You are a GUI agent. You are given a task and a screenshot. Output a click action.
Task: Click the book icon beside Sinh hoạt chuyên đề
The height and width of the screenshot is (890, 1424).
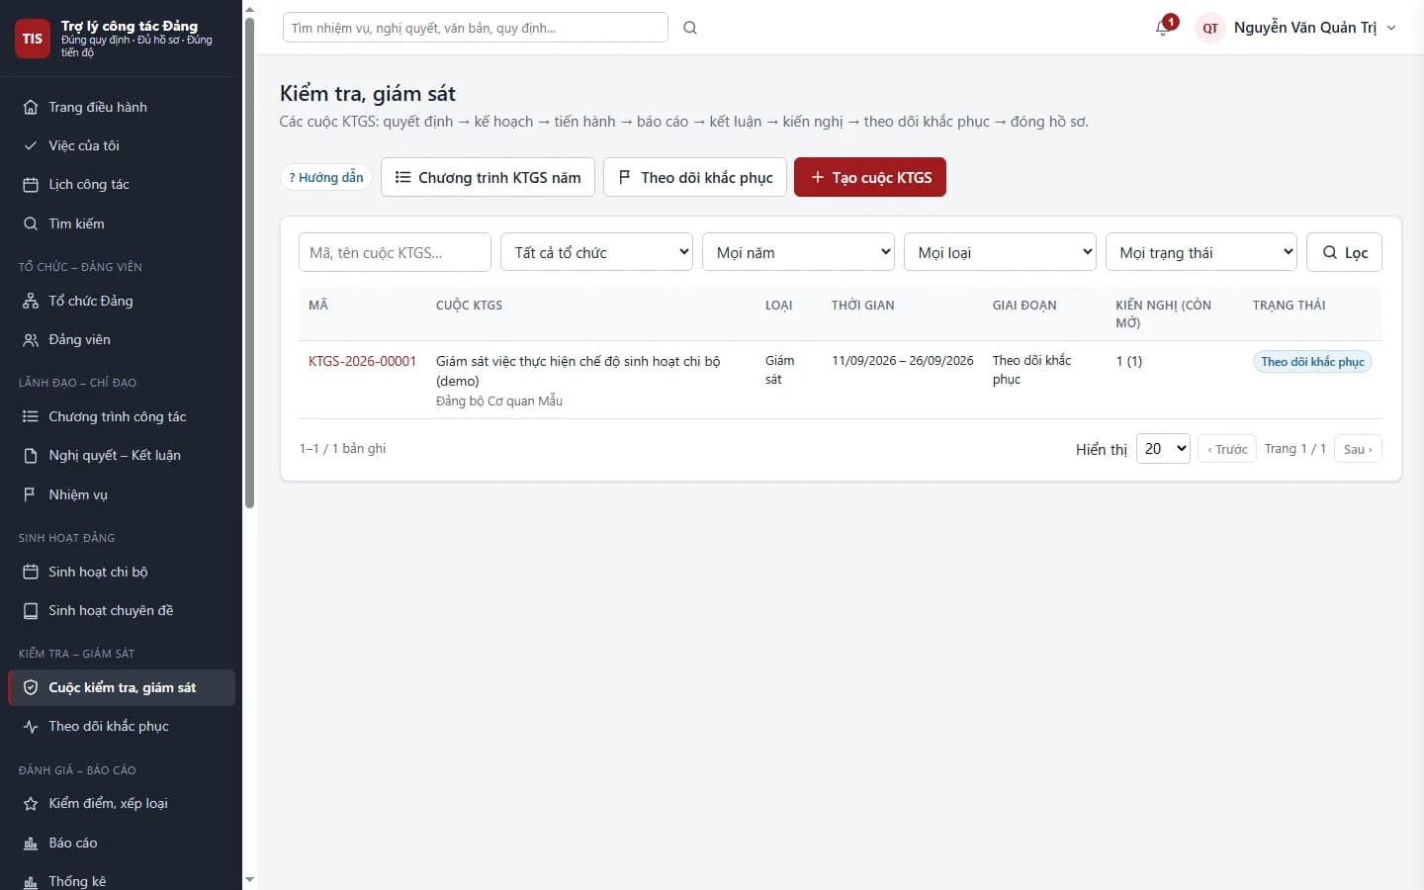31,610
